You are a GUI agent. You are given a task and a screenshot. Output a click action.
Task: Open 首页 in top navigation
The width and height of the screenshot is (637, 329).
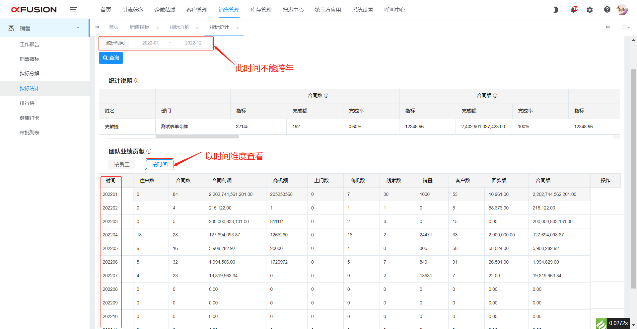pyautogui.click(x=106, y=10)
